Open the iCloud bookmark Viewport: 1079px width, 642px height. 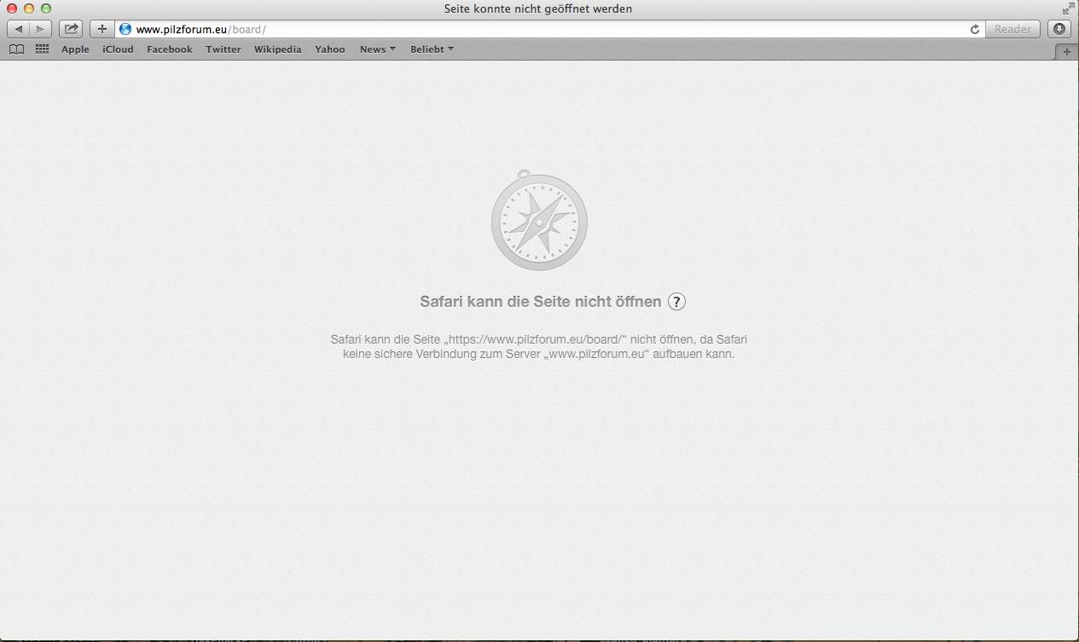pyautogui.click(x=118, y=49)
